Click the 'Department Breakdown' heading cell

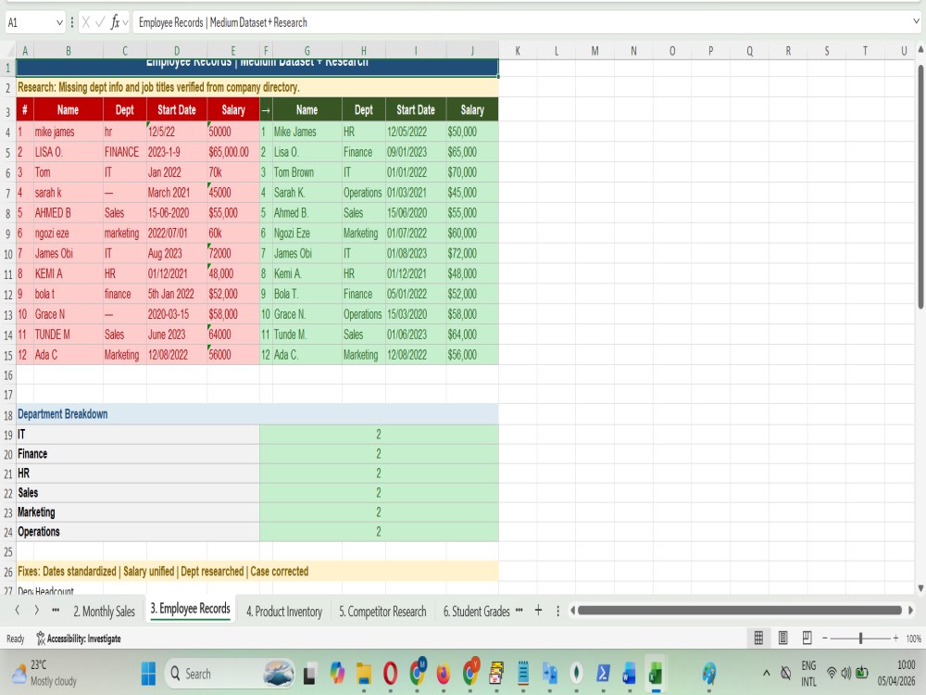tap(257, 413)
